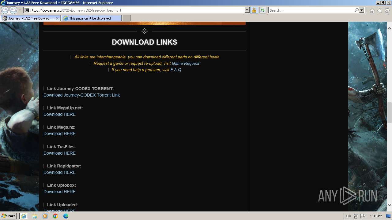
Task: Open Internet Explorer from the taskbar
Action: coord(24,216)
